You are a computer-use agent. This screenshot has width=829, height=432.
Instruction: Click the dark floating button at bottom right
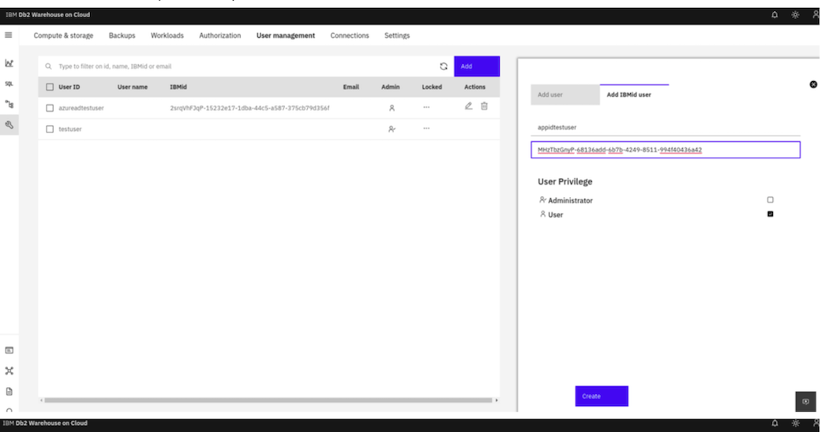click(805, 401)
